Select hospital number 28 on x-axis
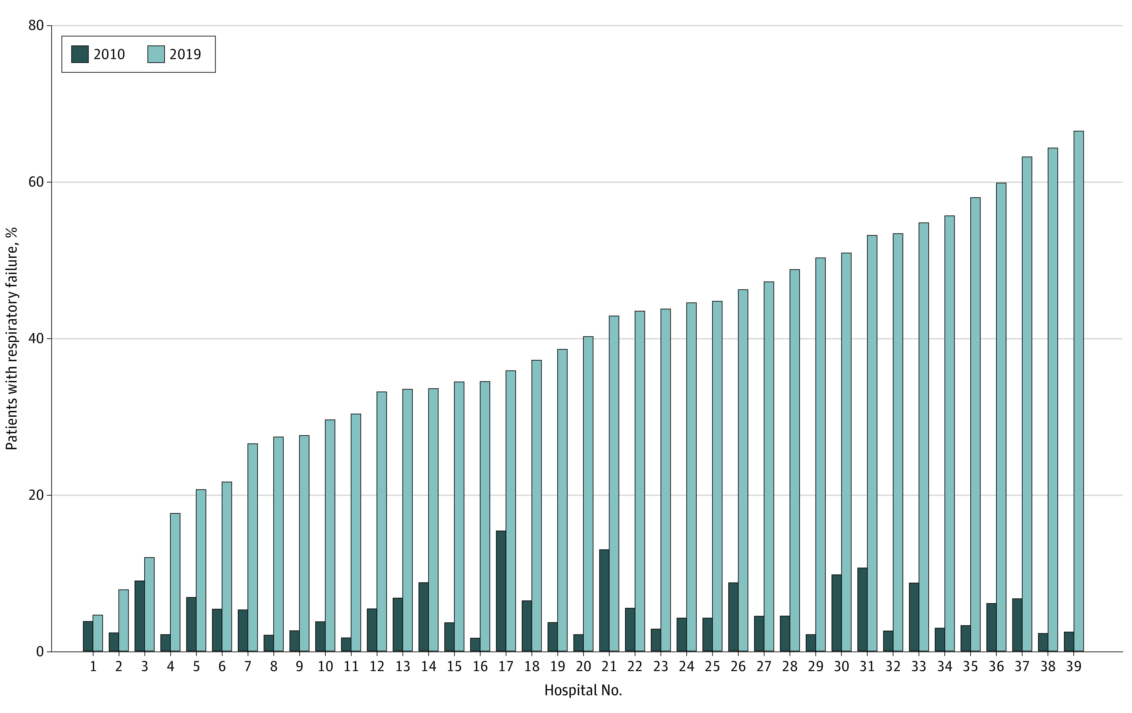This screenshot has width=1132, height=713. pos(790,667)
